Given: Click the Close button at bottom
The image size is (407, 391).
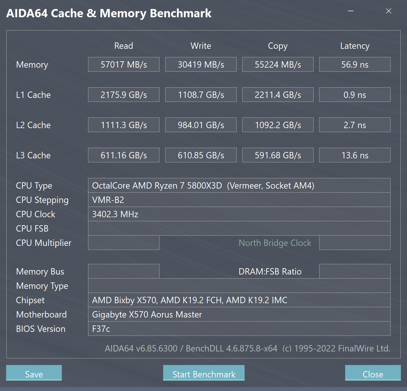Looking at the screenshot, I should tap(373, 373).
